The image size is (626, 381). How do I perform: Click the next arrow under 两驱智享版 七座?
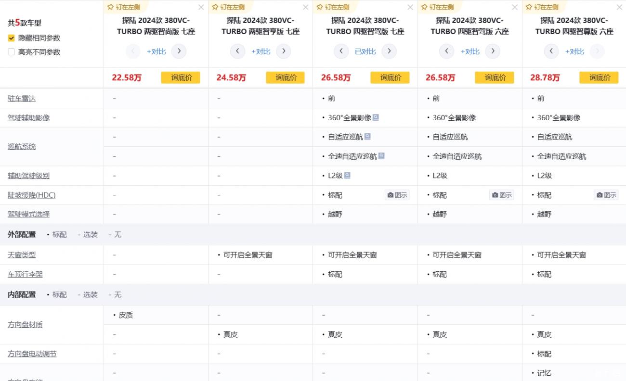point(283,51)
